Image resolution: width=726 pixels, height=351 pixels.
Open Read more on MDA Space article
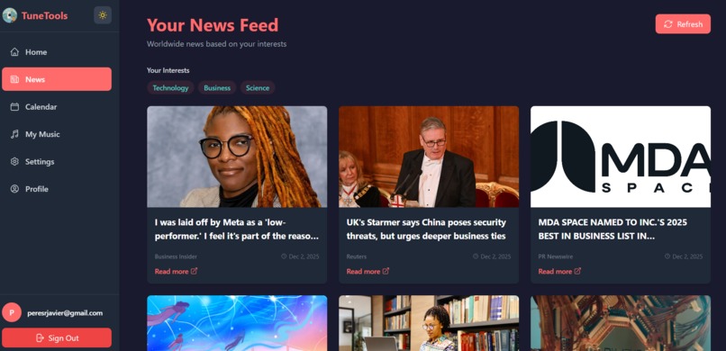click(559, 272)
